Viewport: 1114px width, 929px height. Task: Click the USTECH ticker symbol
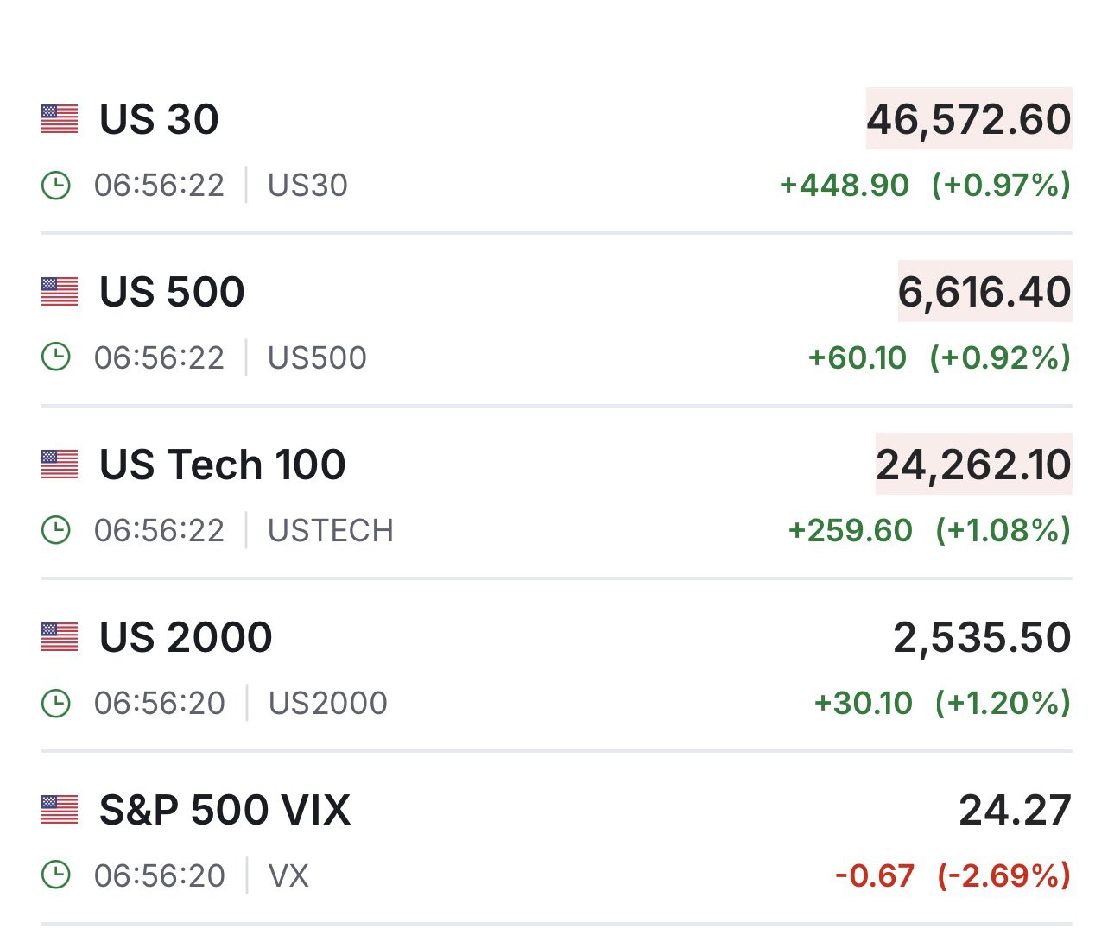pos(331,530)
